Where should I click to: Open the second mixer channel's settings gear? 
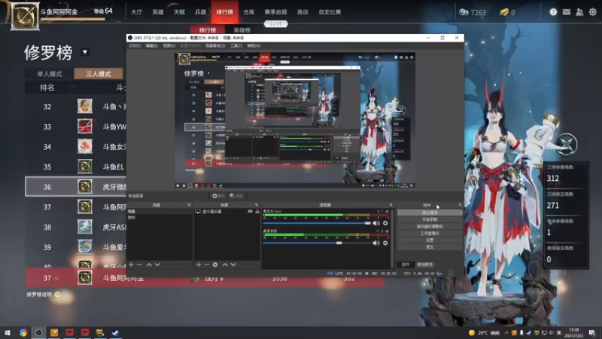[x=385, y=243]
